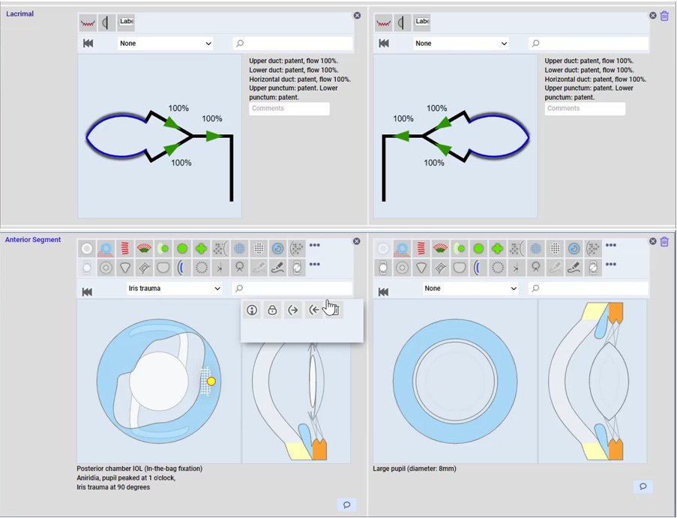The image size is (677, 518).
Task: Click 'Large pupil (diameter: 8mm)' report text
Action: 415,469
